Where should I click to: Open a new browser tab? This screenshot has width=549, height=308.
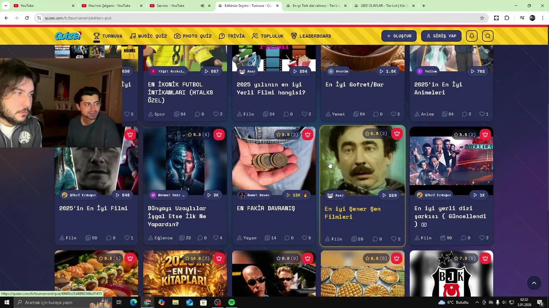click(424, 6)
